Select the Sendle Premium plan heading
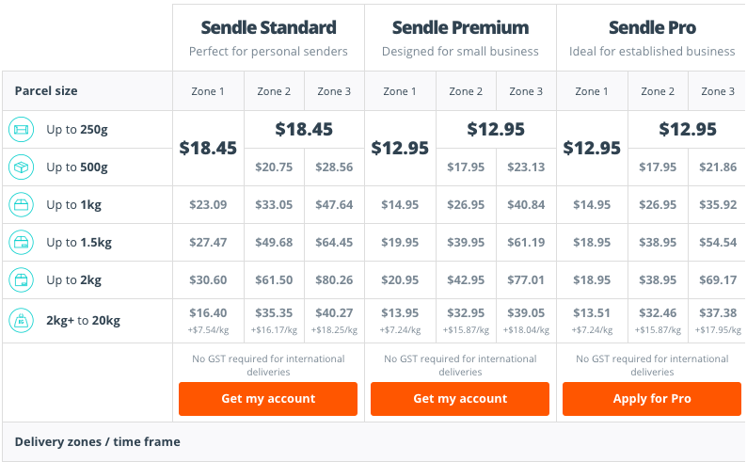This screenshot has height=462, width=747. click(x=460, y=27)
